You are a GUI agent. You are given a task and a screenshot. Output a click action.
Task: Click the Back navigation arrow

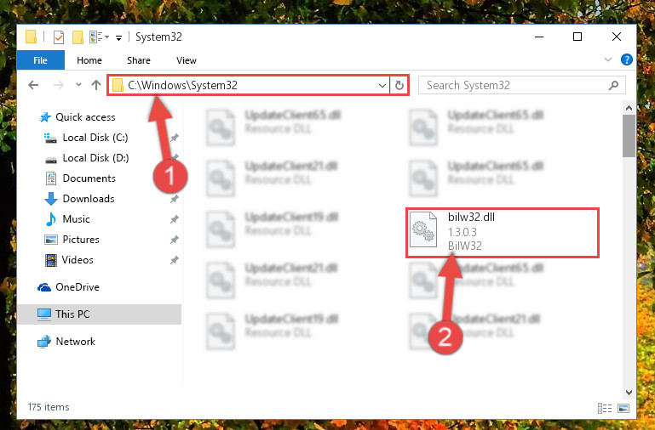tap(33, 86)
